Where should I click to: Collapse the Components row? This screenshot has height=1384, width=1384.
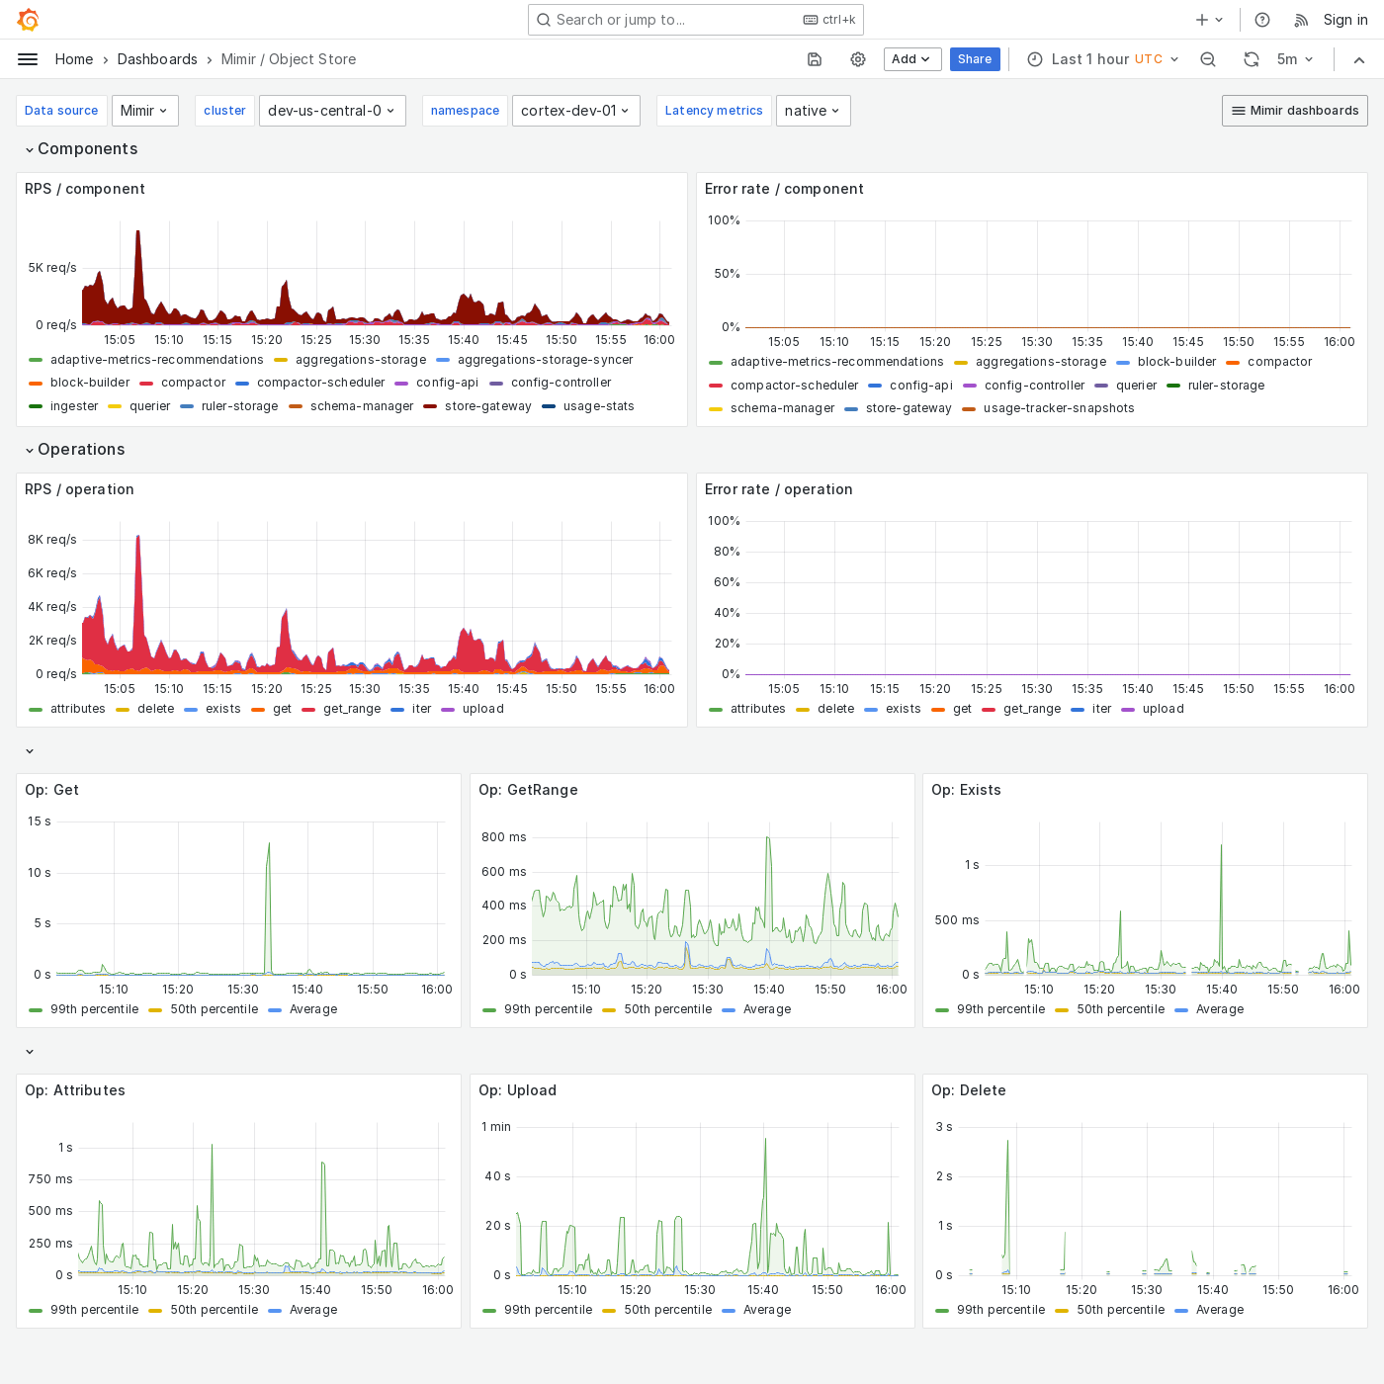[x=82, y=149]
